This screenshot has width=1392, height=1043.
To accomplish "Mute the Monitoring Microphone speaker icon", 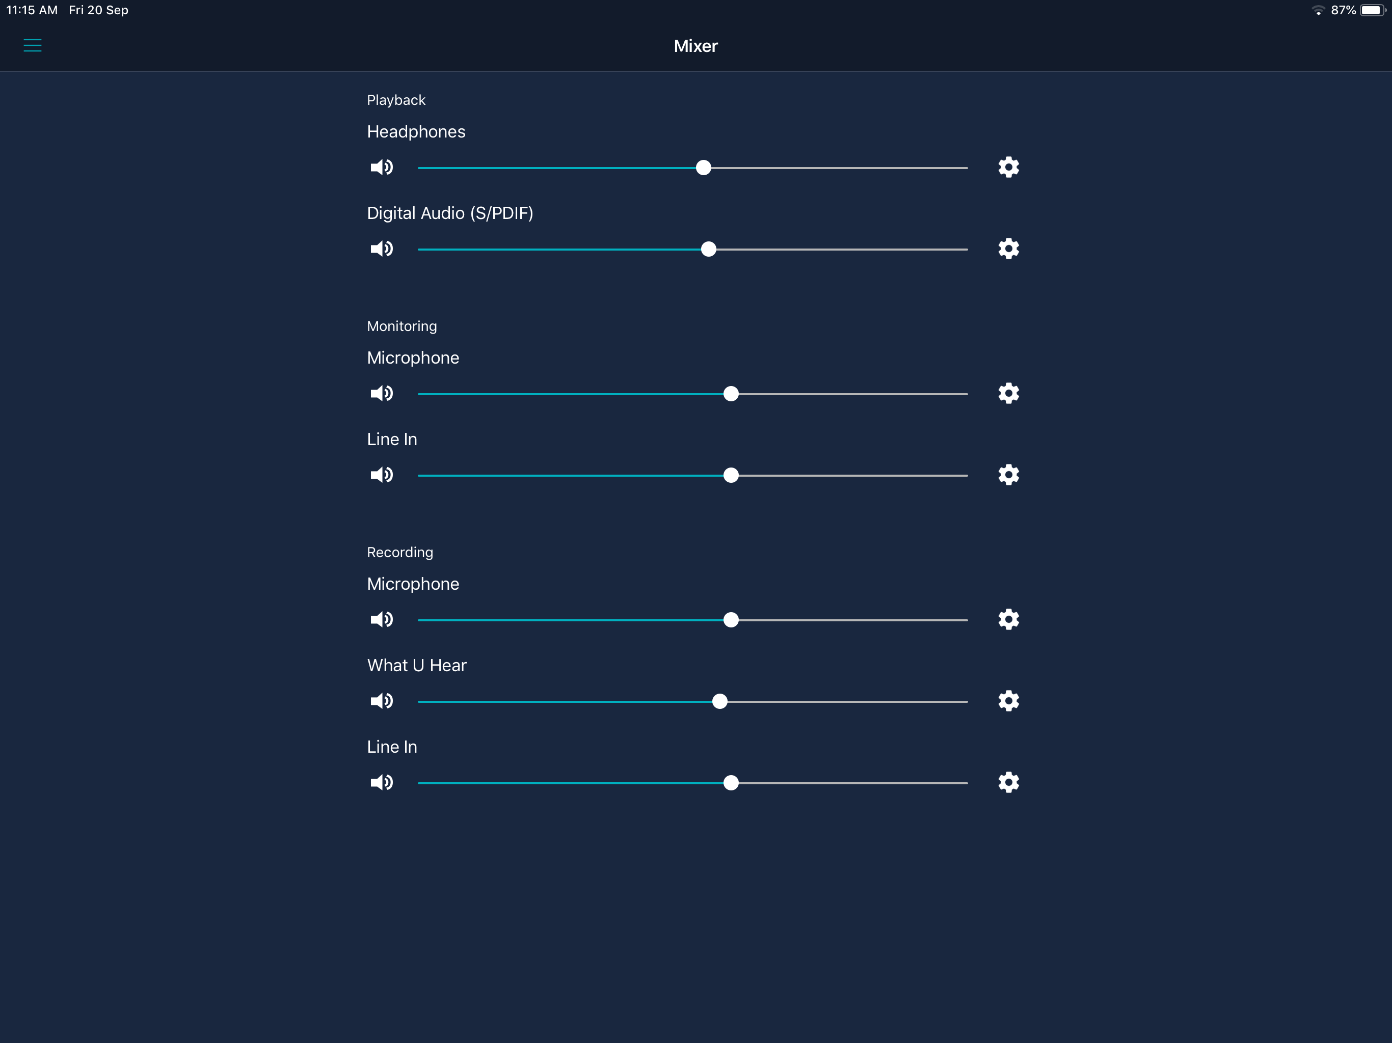I will (x=381, y=393).
